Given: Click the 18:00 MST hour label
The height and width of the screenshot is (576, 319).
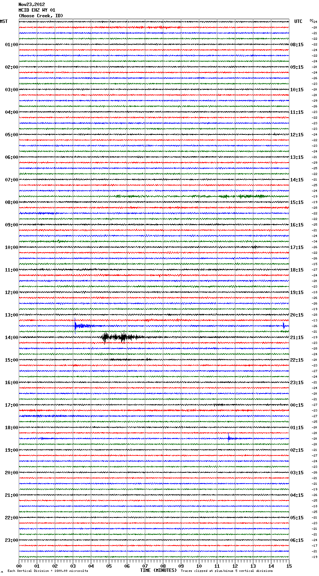Looking at the screenshot, I should [x=12, y=428].
